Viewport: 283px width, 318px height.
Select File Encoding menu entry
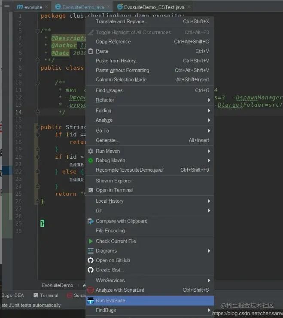(x=150, y=231)
